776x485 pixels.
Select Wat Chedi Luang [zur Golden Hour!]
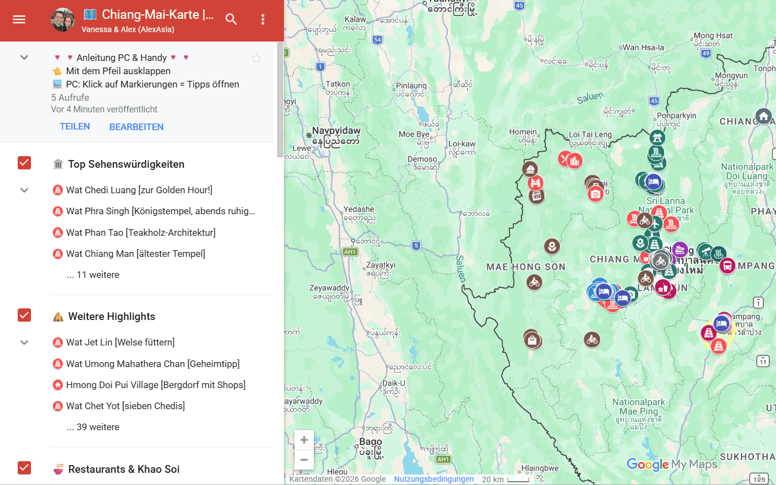pyautogui.click(x=139, y=190)
